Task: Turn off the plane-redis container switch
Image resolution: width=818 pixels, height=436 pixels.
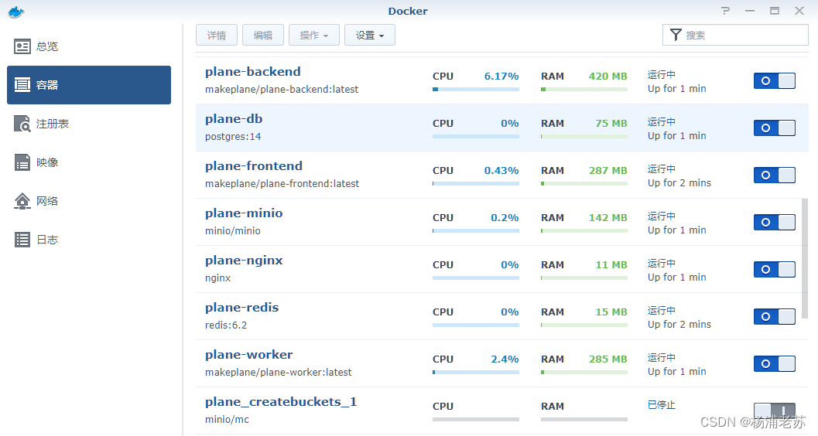Action: (x=774, y=316)
